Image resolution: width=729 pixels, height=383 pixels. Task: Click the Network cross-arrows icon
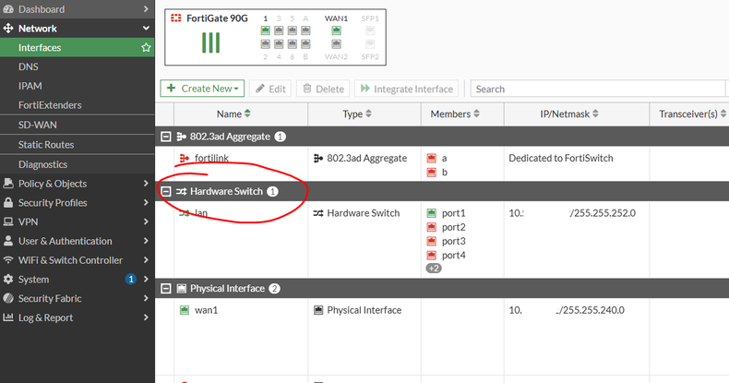pos(8,29)
